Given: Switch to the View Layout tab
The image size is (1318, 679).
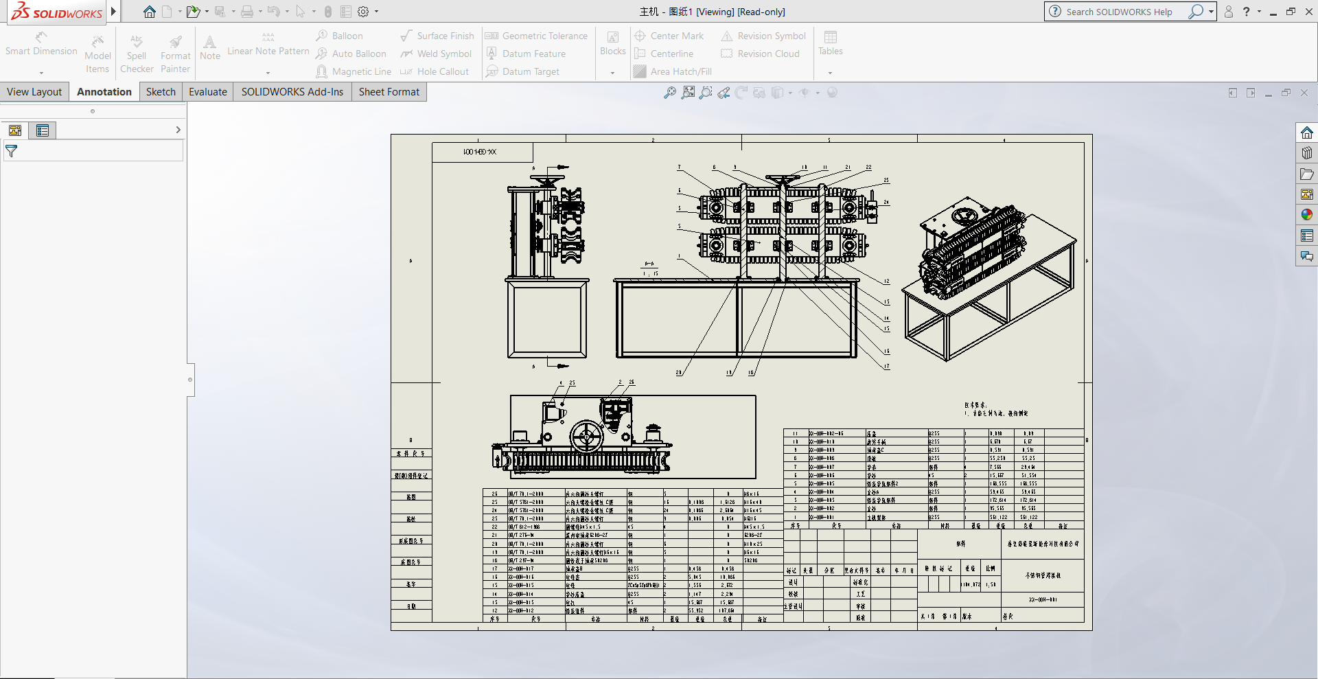Looking at the screenshot, I should tap(34, 92).
